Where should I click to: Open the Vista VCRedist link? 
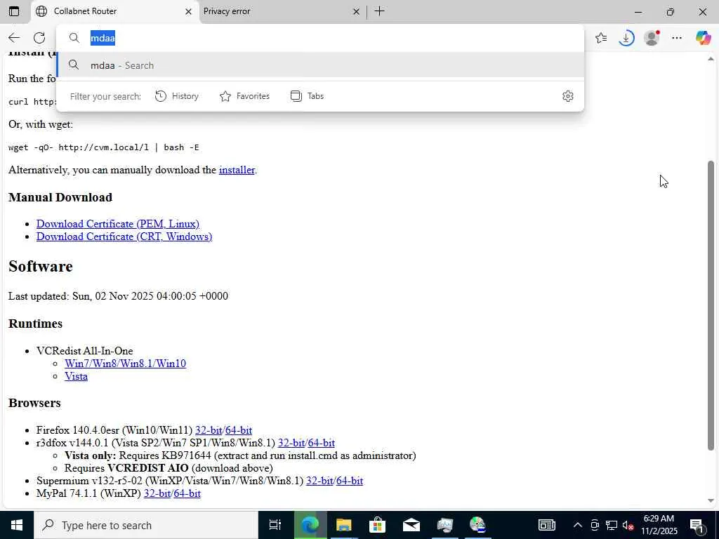pos(76,376)
